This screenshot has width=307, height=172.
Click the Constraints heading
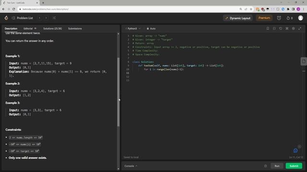click(13, 129)
